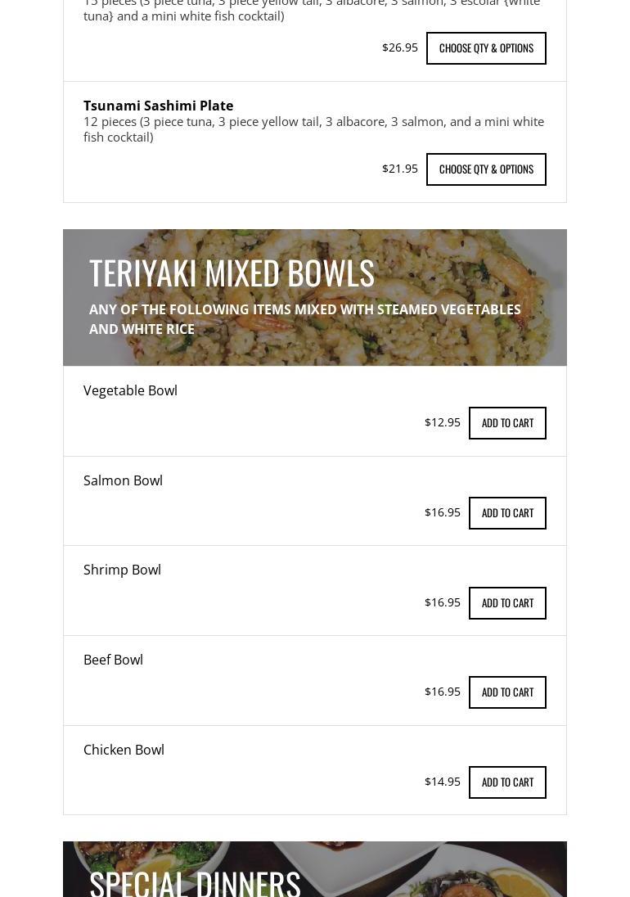Image resolution: width=630 pixels, height=897 pixels.
Task: Add Shrimp Bowl to cart
Action: coord(507,603)
